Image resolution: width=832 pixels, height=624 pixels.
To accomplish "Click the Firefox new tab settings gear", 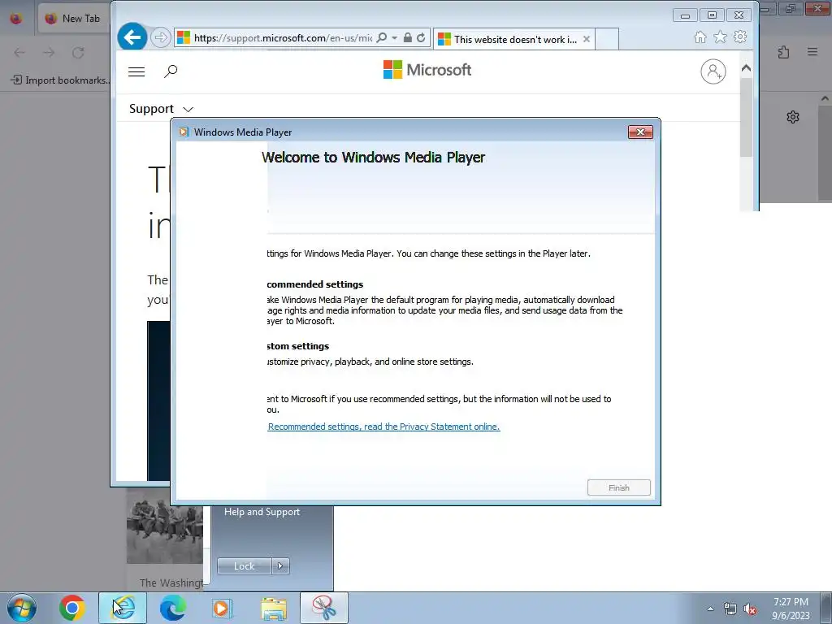I will 793,117.
